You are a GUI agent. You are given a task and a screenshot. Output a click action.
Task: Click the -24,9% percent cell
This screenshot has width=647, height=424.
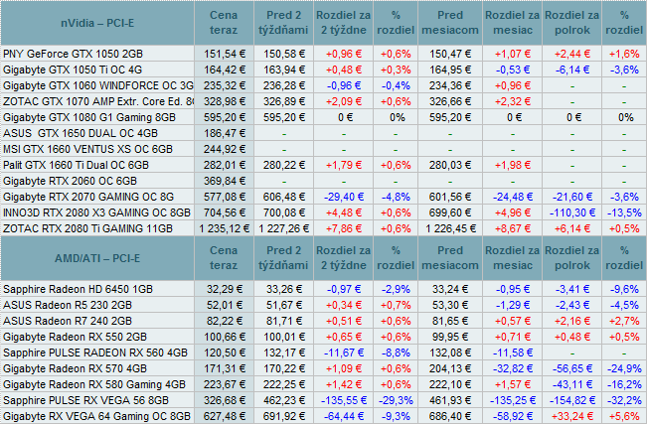(624, 368)
